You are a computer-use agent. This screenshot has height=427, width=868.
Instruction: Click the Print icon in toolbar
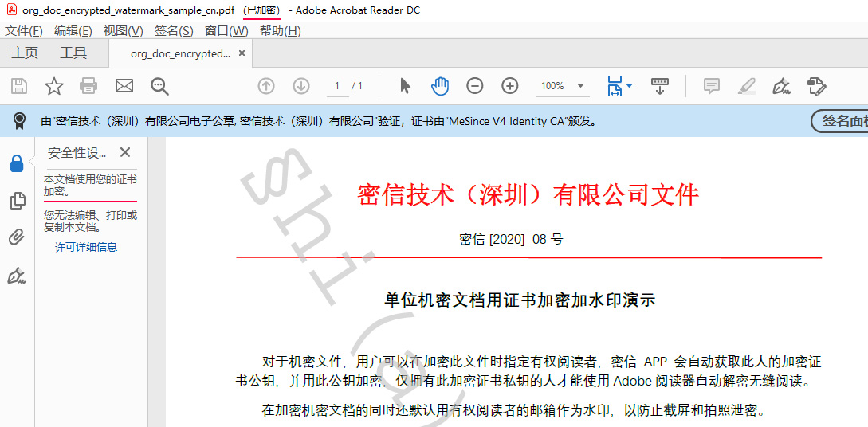pyautogui.click(x=88, y=86)
